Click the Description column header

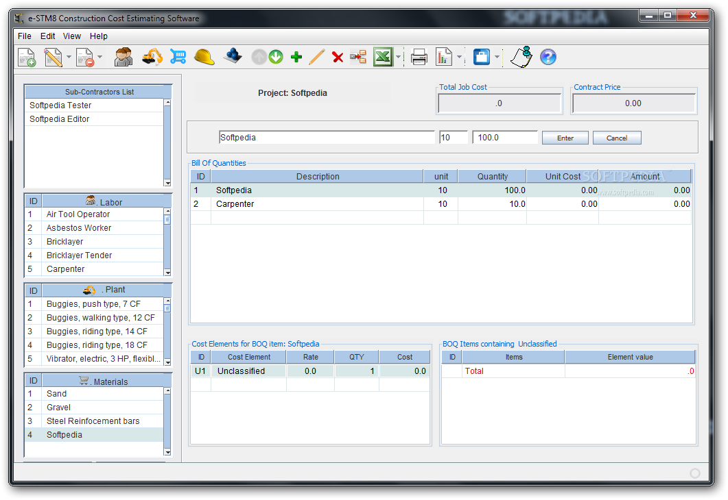click(x=318, y=177)
